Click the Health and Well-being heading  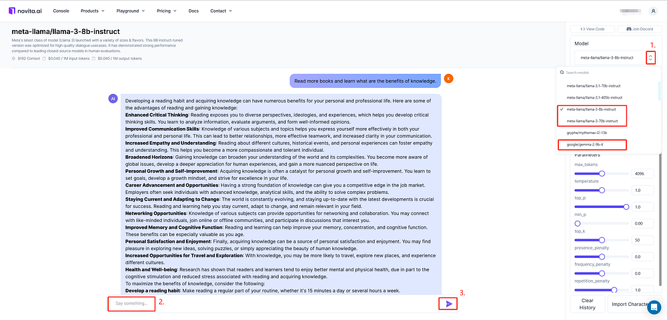(x=151, y=269)
